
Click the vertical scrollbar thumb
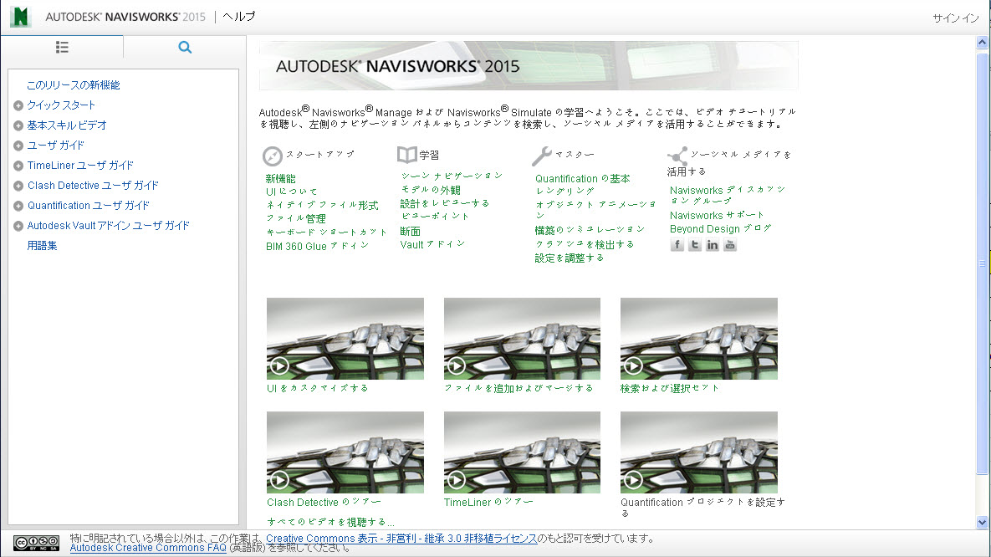(982, 263)
